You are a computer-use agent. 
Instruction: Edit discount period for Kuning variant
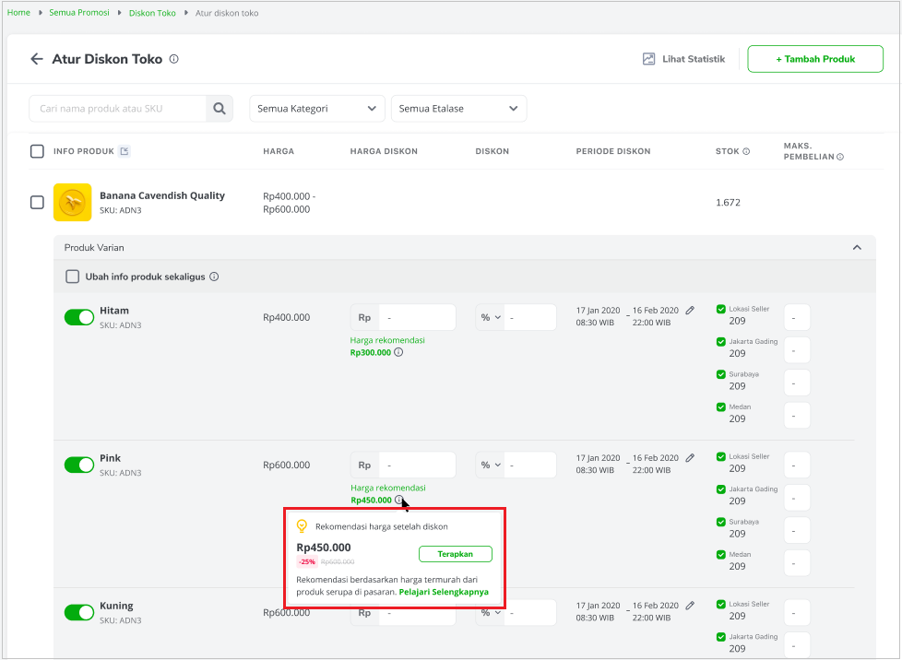(690, 606)
